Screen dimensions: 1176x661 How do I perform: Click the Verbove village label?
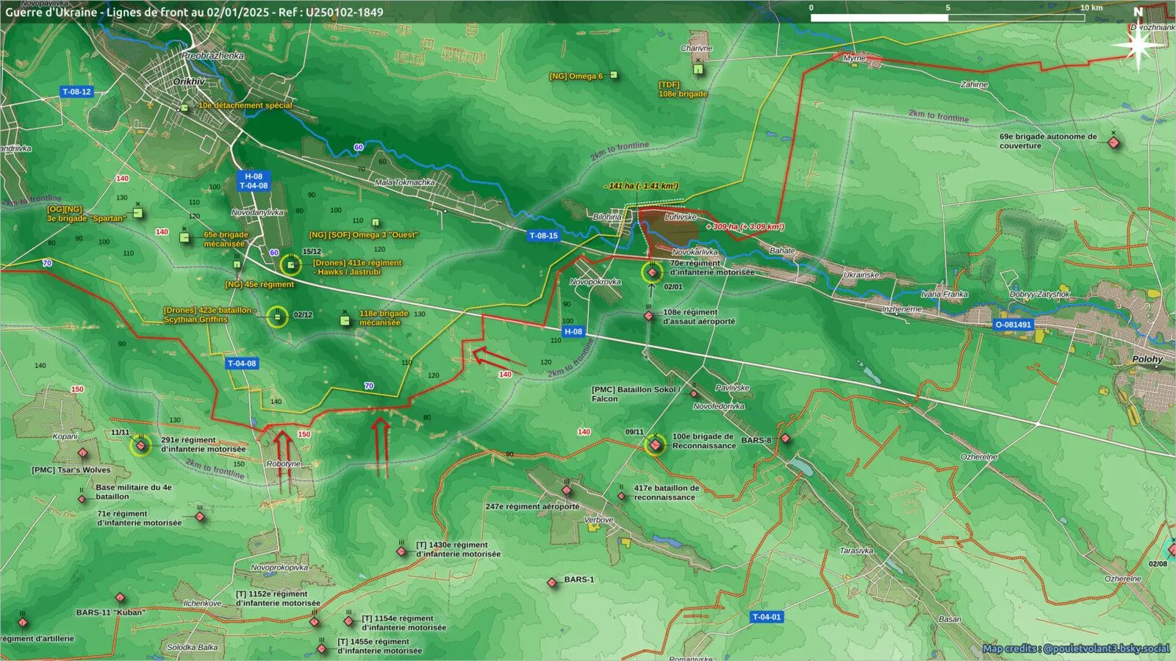tap(598, 520)
